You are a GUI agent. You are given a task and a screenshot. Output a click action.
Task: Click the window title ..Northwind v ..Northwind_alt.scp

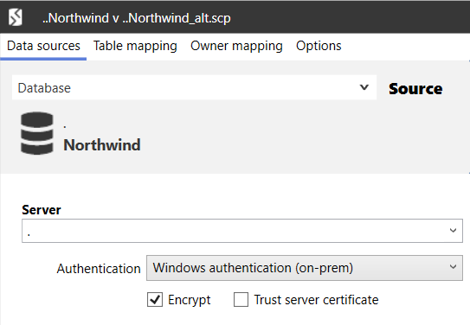point(137,18)
